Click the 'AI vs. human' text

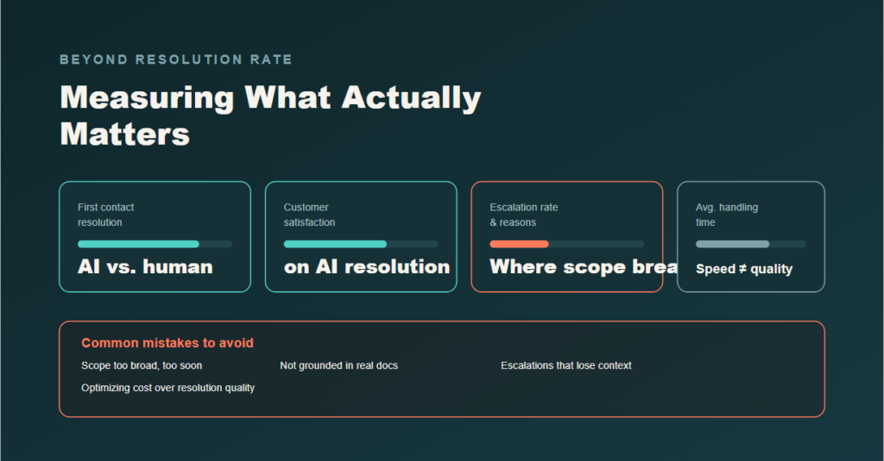pos(145,267)
